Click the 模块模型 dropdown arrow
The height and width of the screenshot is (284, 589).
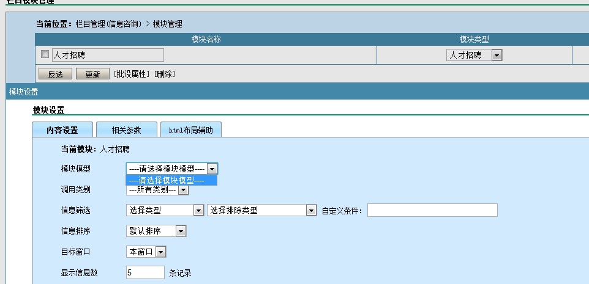pos(212,169)
